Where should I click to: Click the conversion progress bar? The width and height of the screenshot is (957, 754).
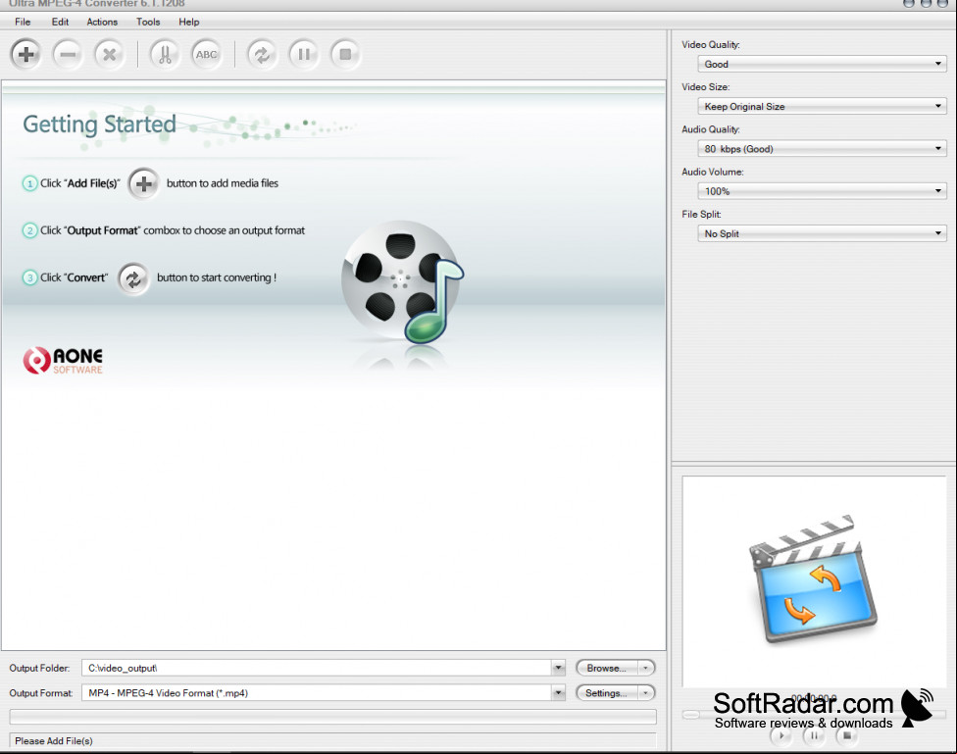333,717
